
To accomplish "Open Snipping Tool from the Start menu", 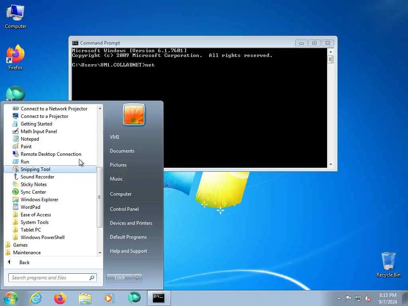I will click(x=50, y=169).
